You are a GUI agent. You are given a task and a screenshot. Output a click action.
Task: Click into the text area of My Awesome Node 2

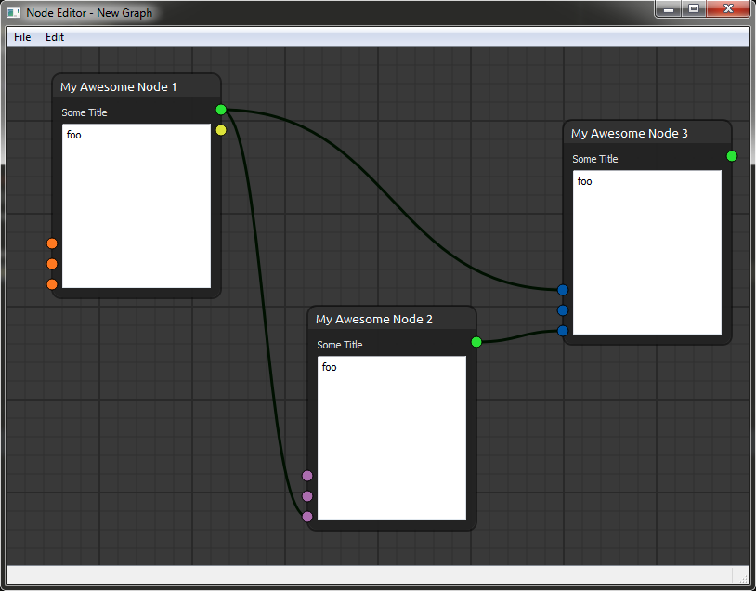(x=392, y=439)
